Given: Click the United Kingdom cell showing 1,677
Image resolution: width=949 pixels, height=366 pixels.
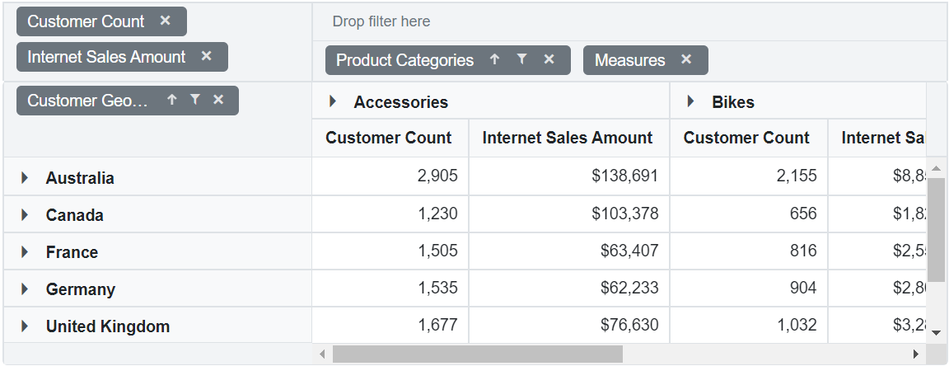Looking at the screenshot, I should [x=390, y=325].
